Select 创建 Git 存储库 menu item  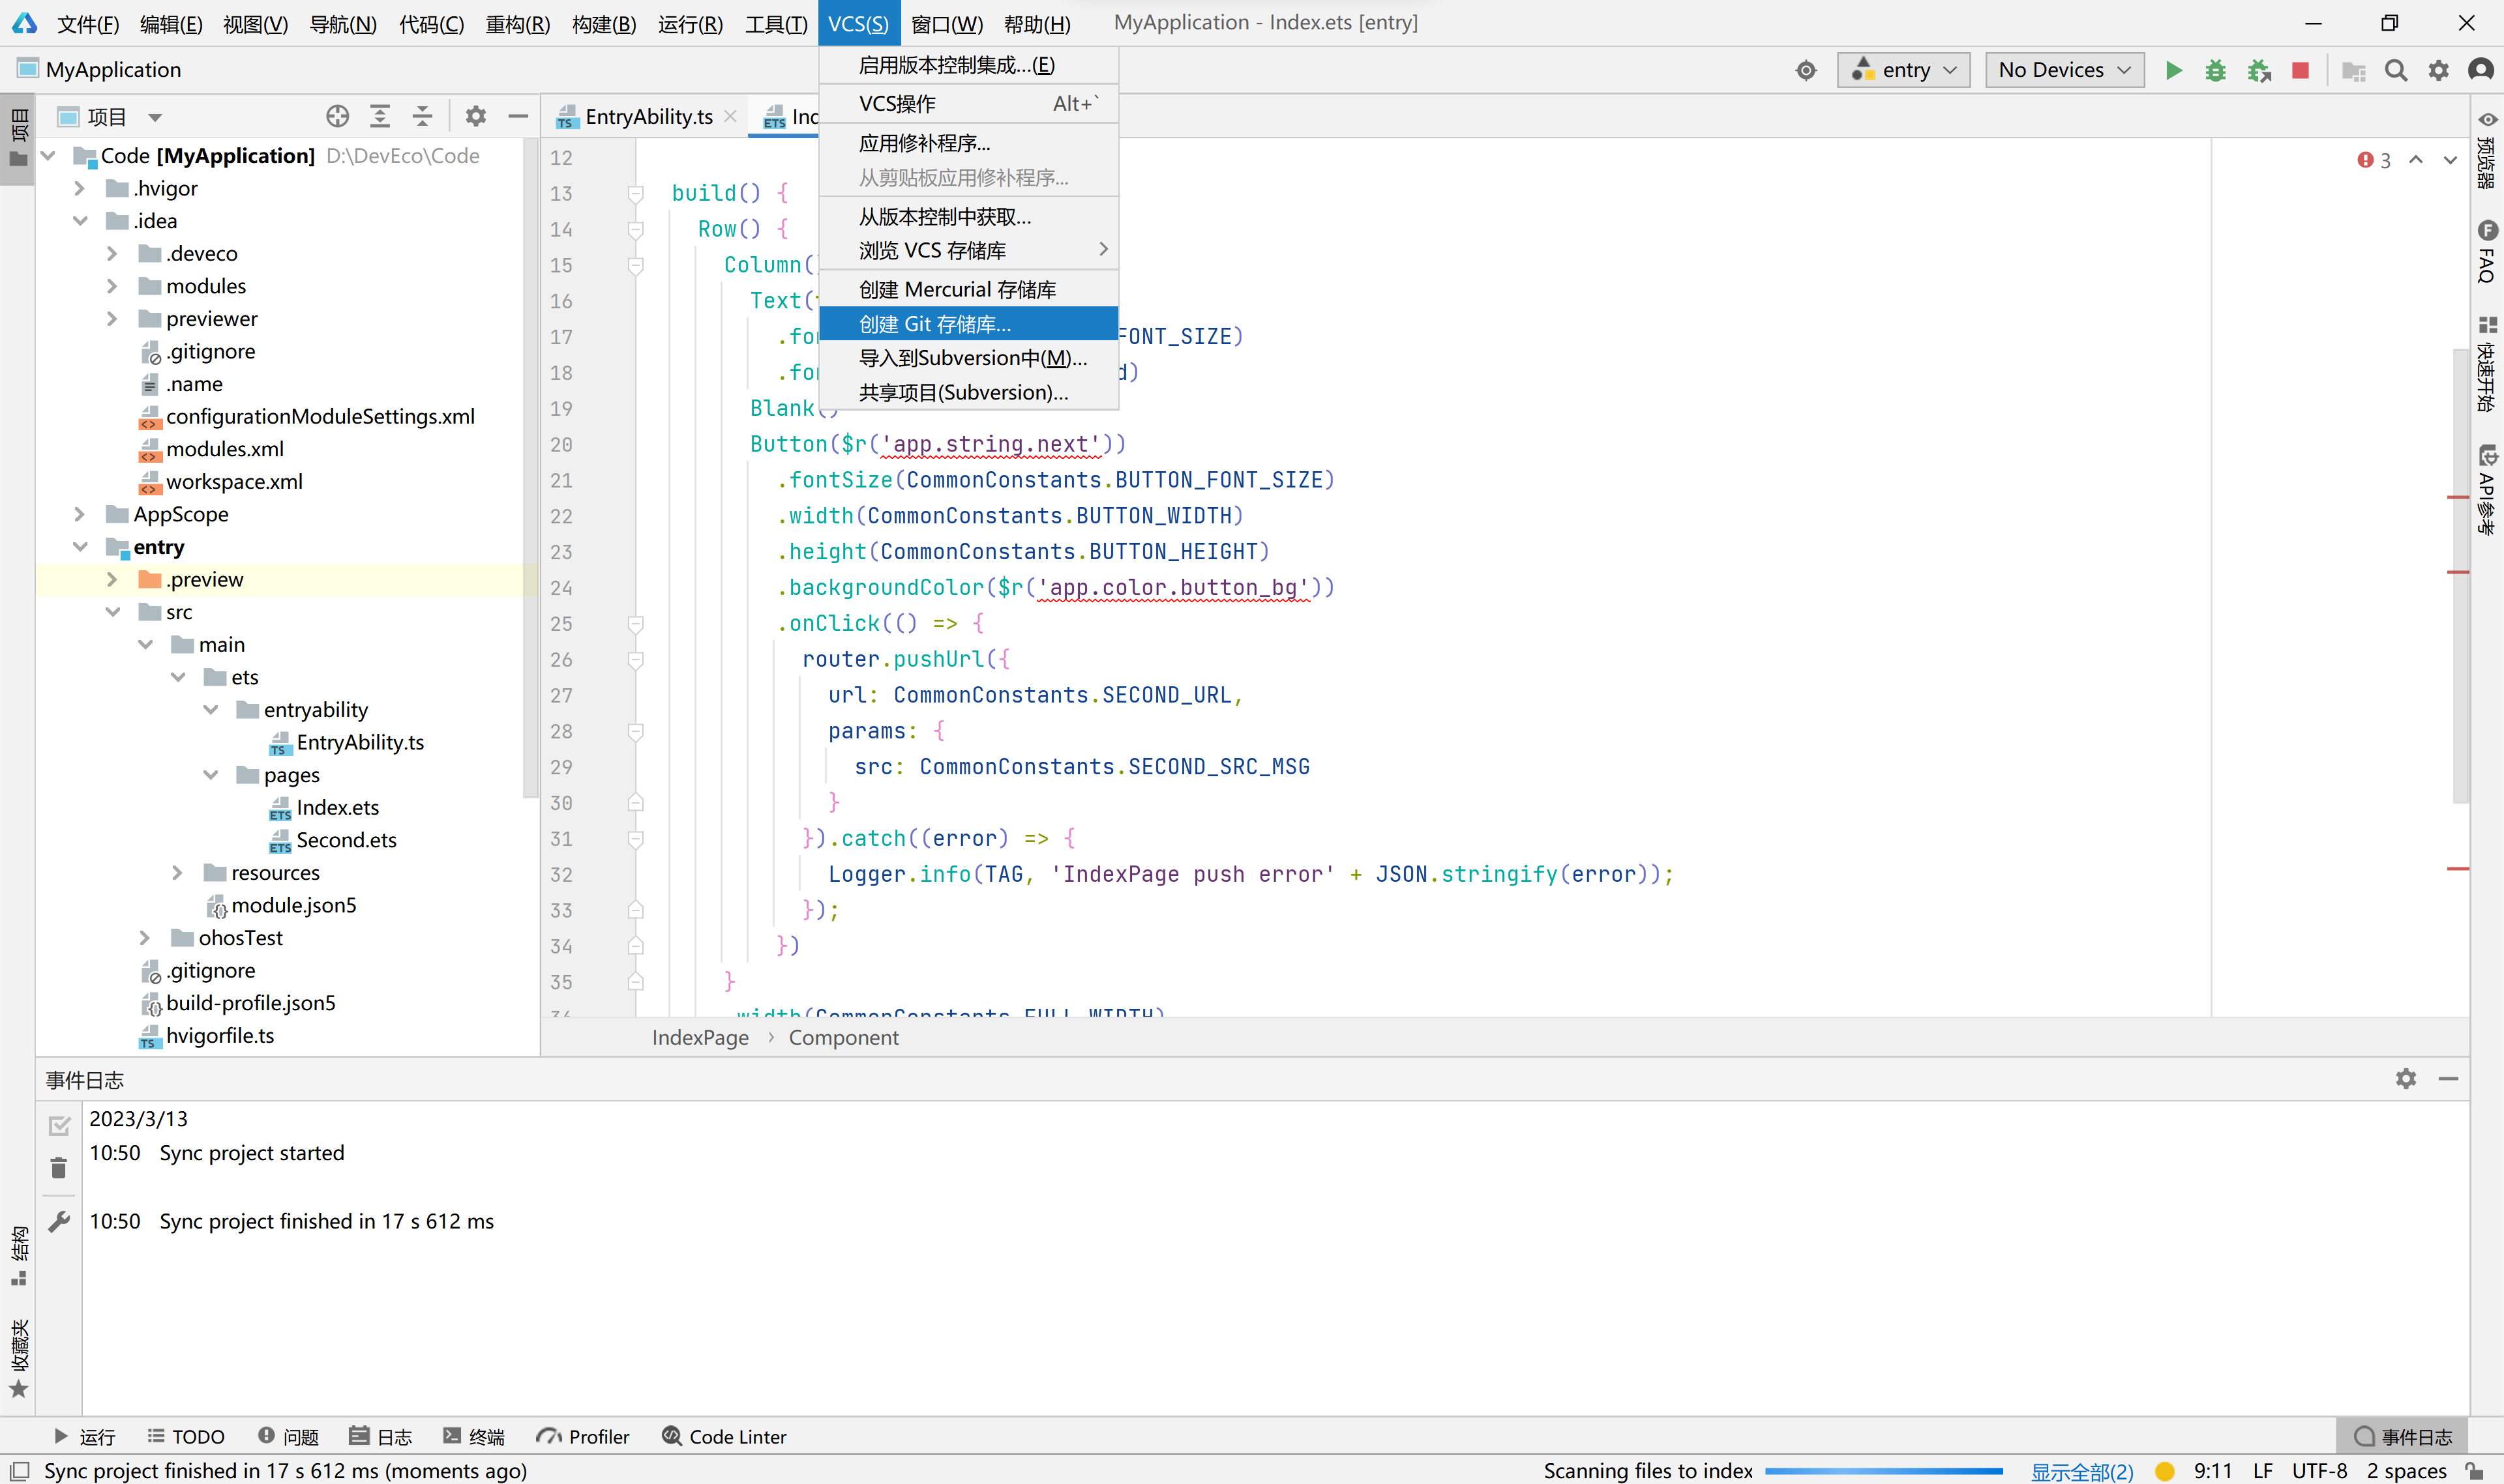point(934,324)
